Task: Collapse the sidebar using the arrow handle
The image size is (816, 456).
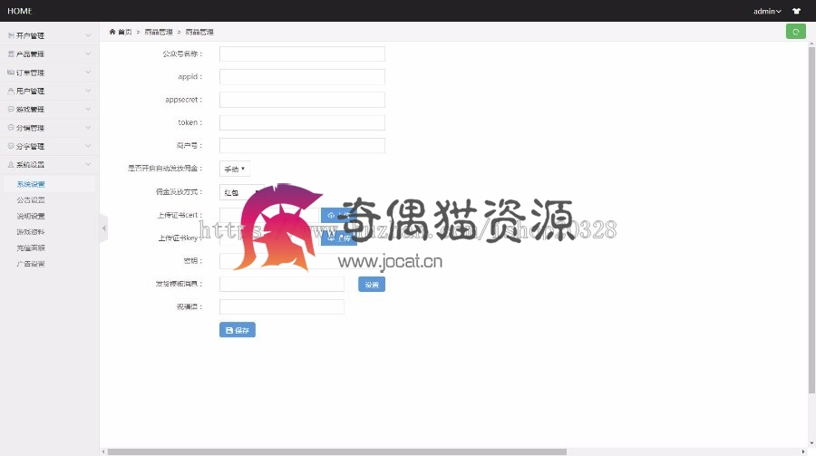Action: 103,228
